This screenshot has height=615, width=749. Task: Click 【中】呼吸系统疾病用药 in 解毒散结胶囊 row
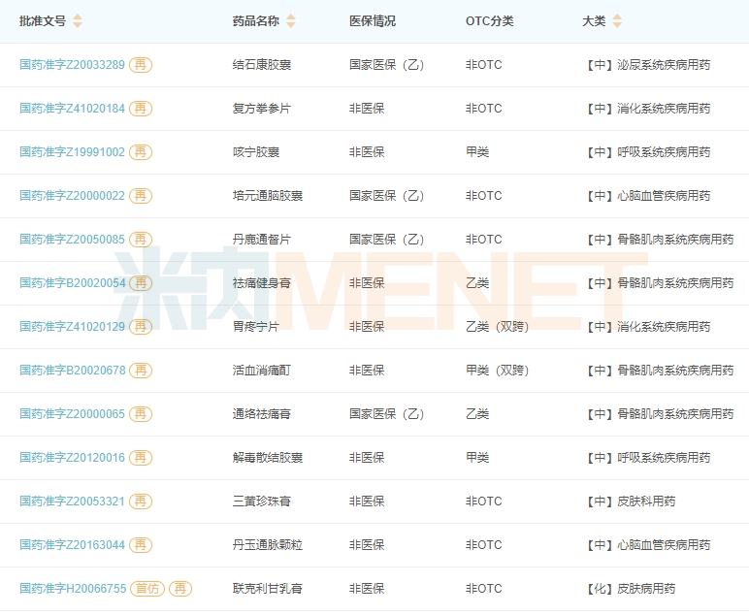point(647,458)
